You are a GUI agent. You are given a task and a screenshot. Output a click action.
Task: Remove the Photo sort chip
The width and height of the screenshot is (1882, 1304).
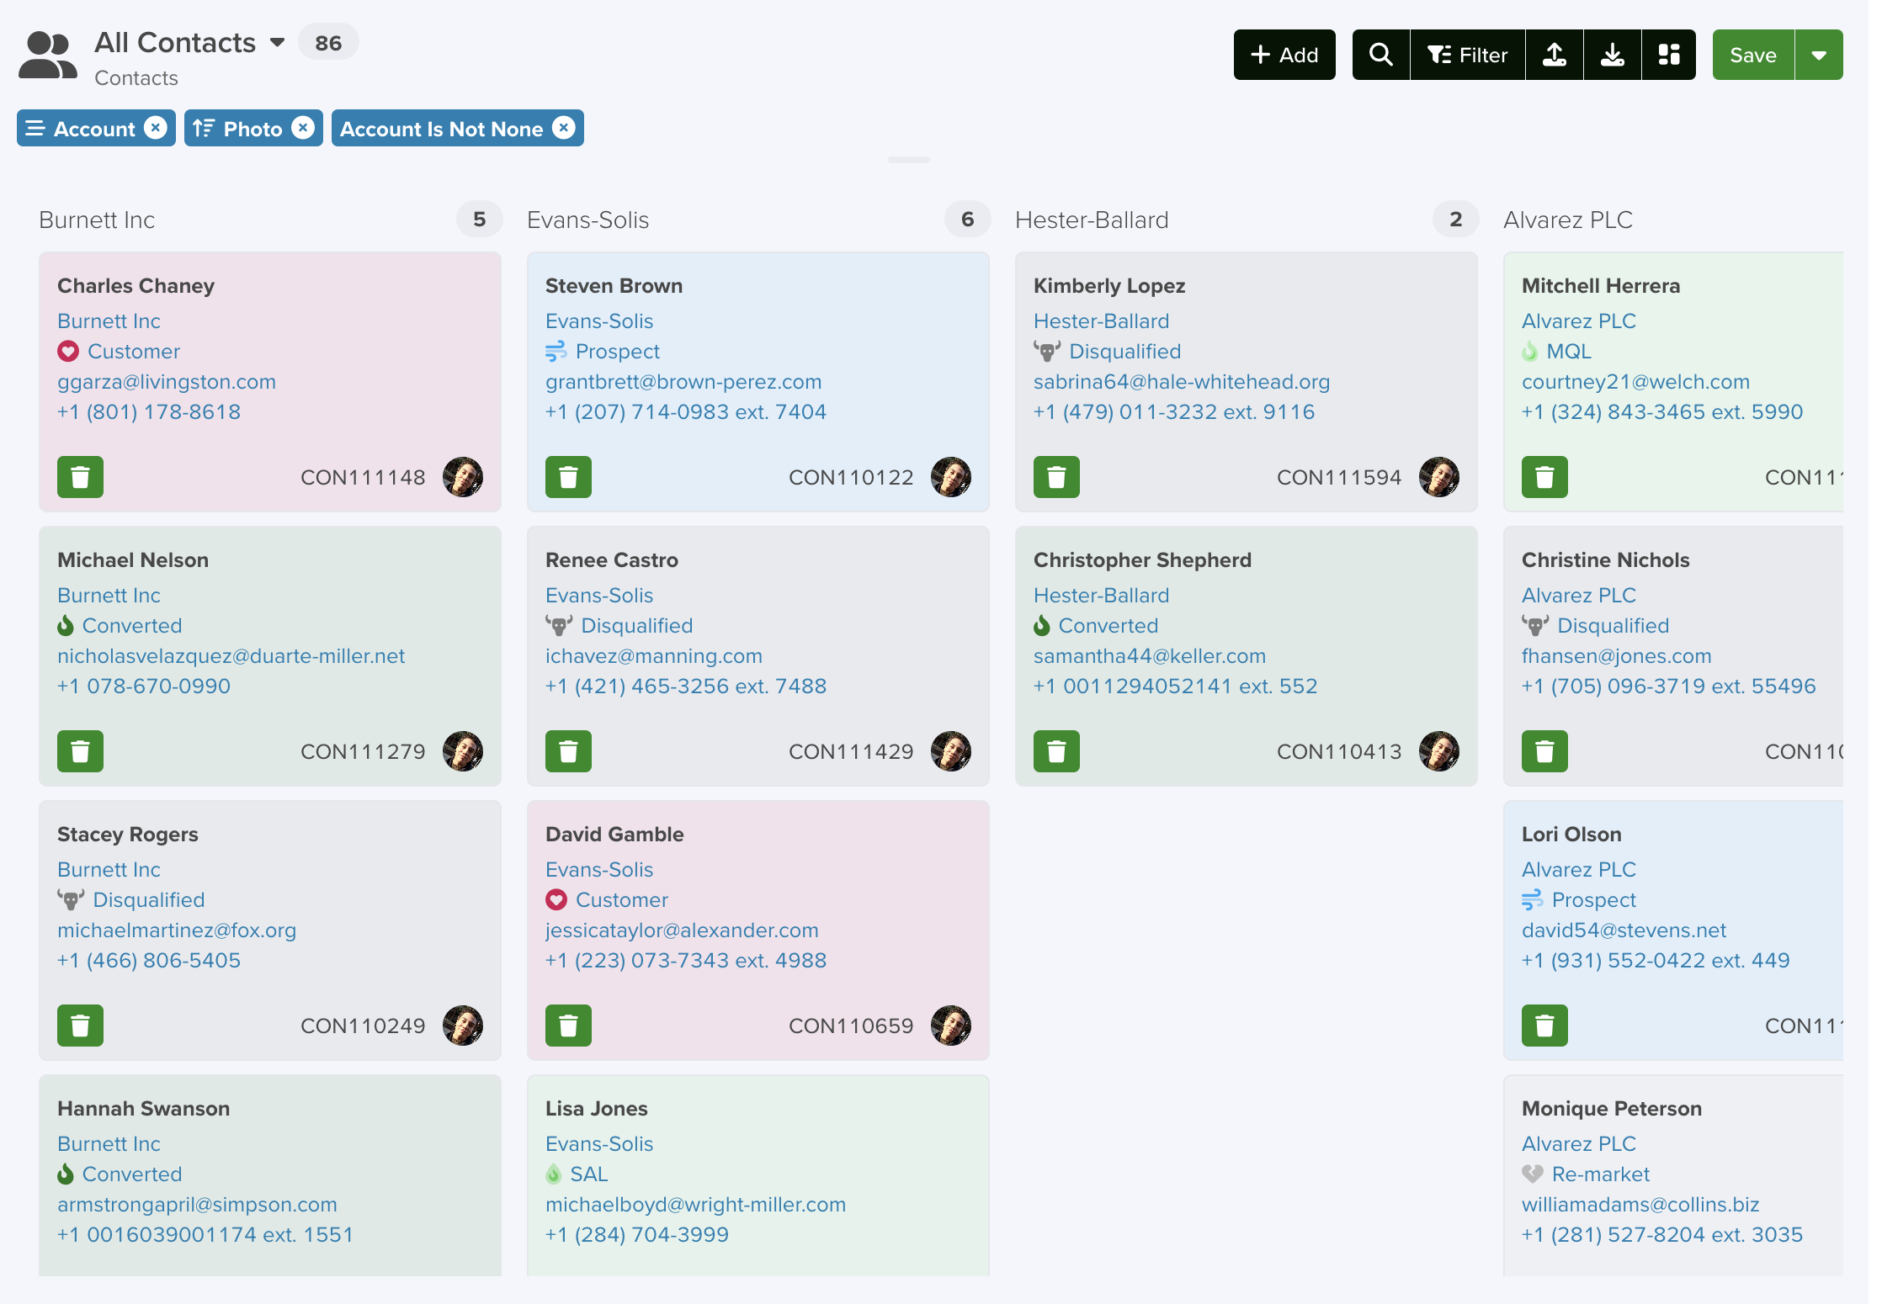303,128
